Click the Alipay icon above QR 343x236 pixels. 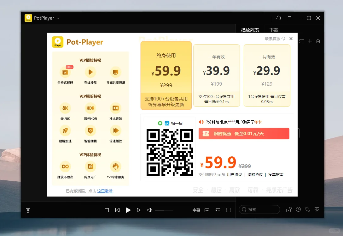167,123
